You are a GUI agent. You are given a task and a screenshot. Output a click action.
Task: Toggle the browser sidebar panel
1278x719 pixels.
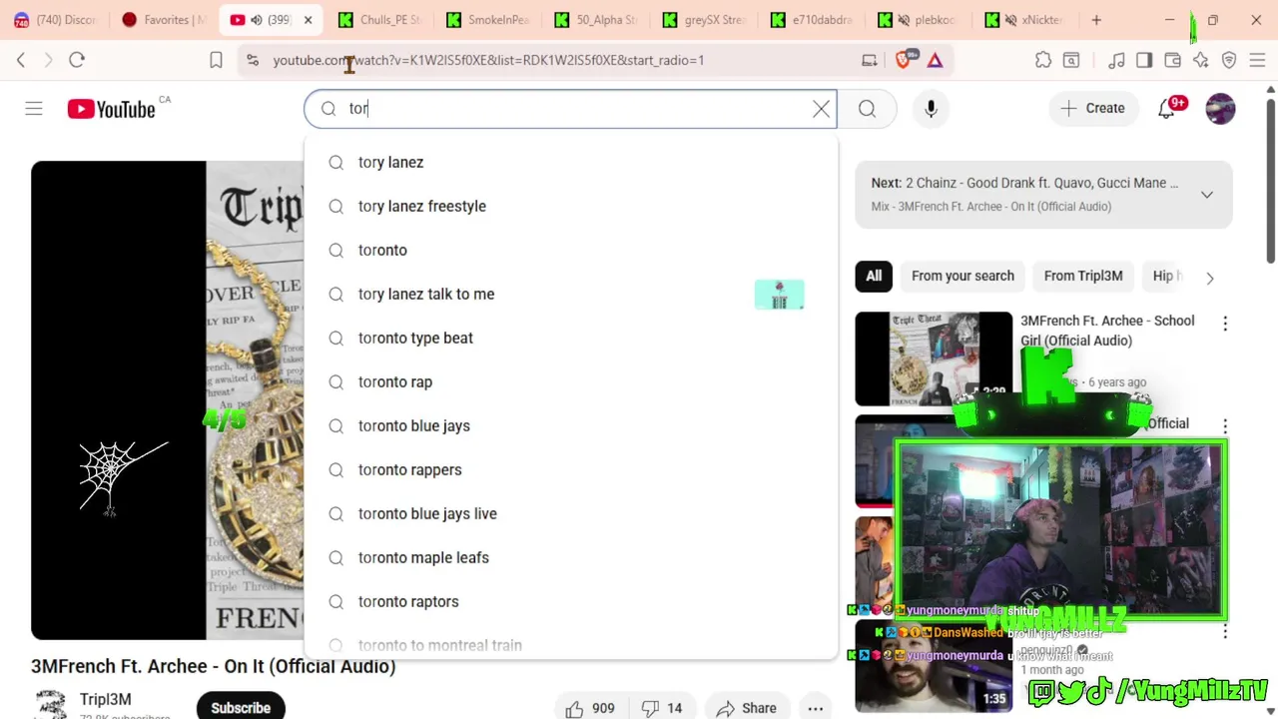(x=1144, y=60)
